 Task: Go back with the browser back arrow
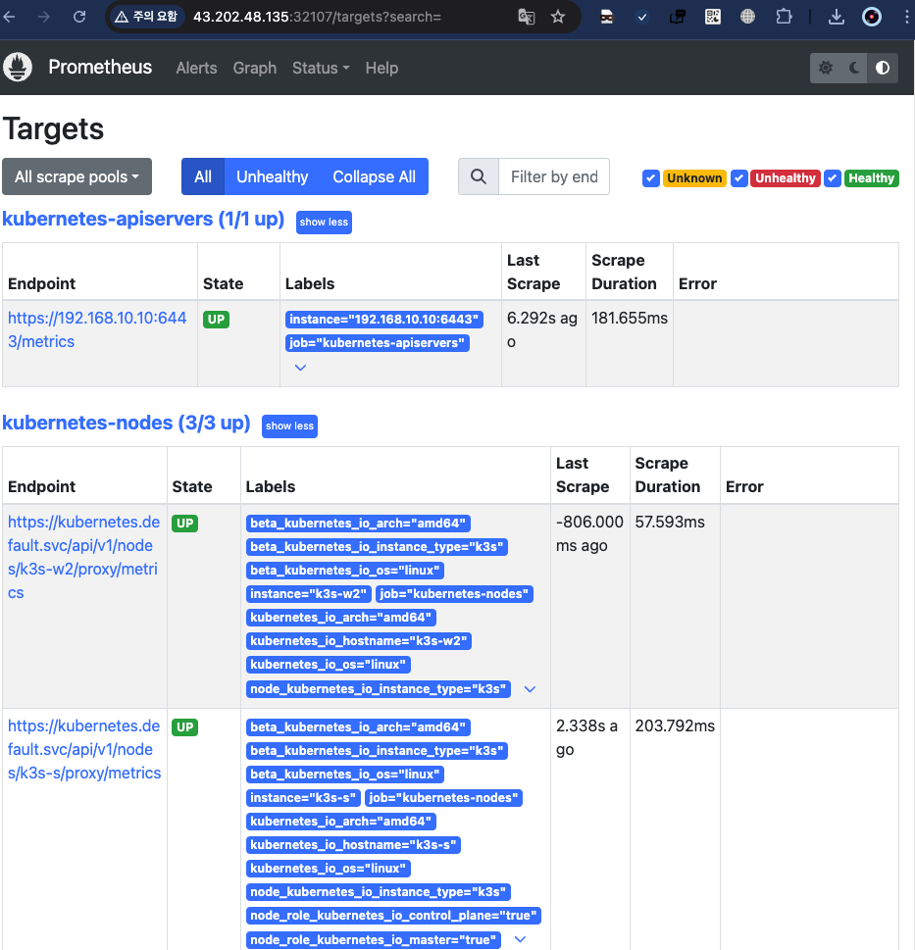(x=9, y=17)
